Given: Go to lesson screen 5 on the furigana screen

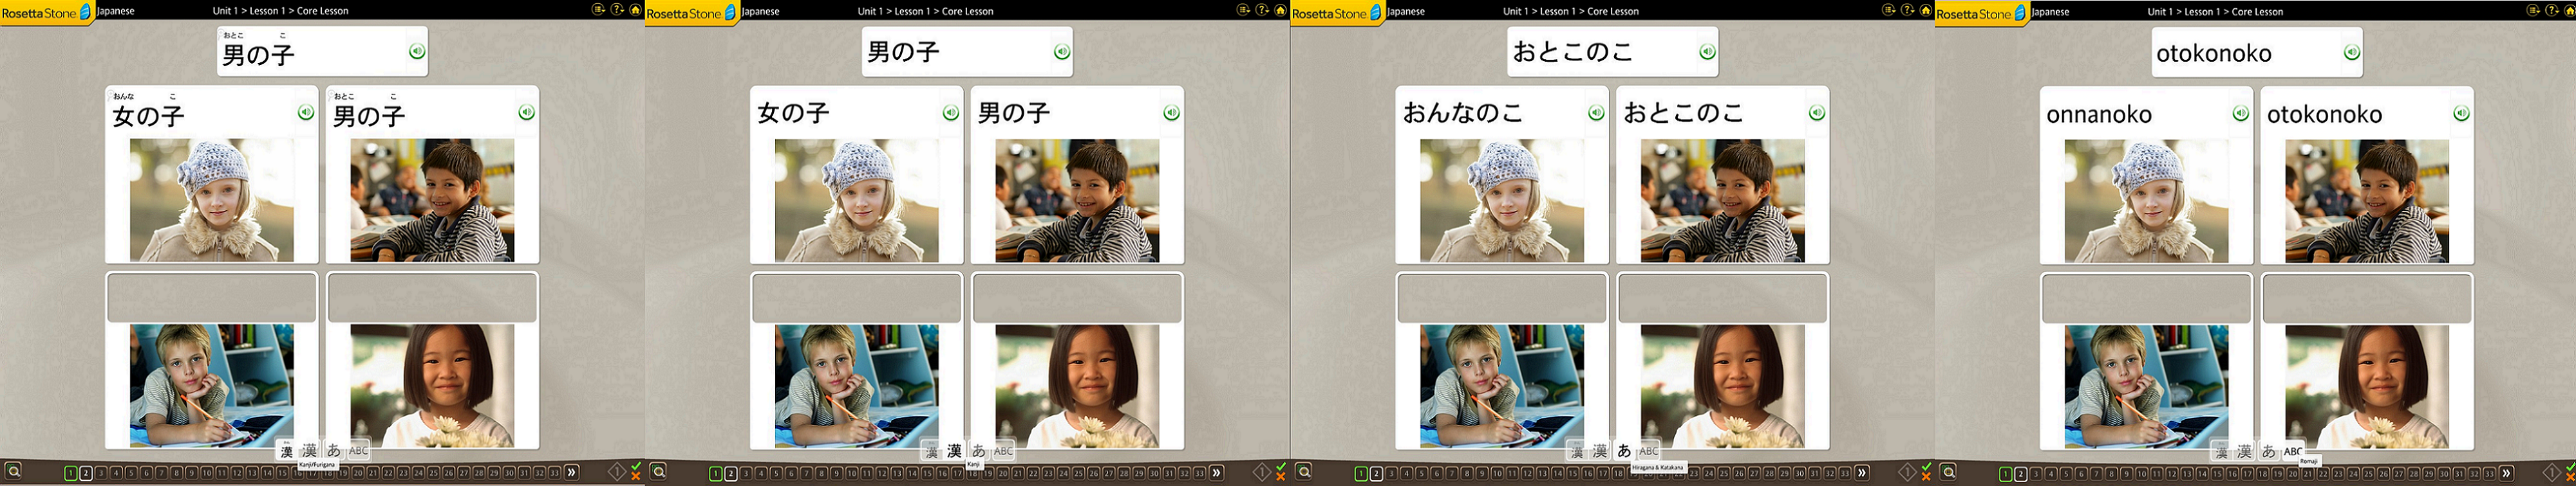Looking at the screenshot, I should (x=131, y=473).
